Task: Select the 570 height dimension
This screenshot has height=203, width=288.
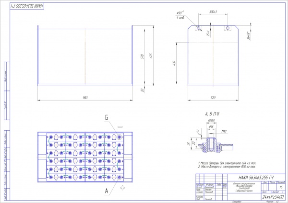Action: click(143, 56)
